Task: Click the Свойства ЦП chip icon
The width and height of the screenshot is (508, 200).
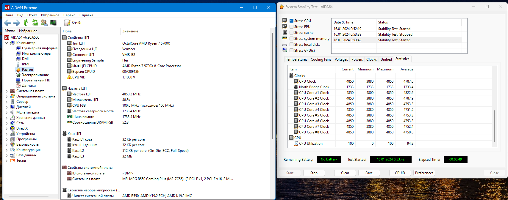Action: [x=64, y=37]
